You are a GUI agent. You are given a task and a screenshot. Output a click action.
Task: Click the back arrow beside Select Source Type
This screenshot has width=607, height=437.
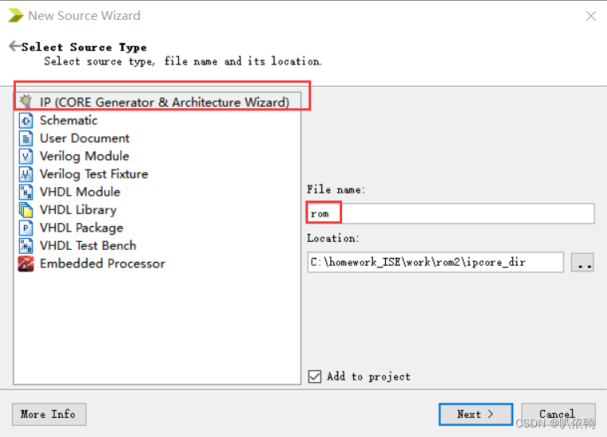pos(14,46)
